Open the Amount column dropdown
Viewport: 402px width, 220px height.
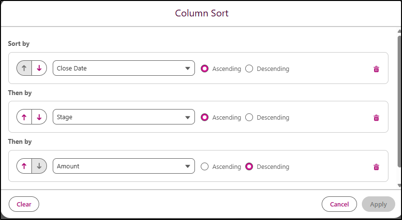pos(123,166)
